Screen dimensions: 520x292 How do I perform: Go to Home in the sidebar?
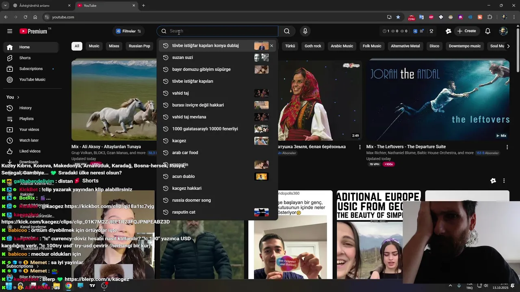pyautogui.click(x=32, y=47)
